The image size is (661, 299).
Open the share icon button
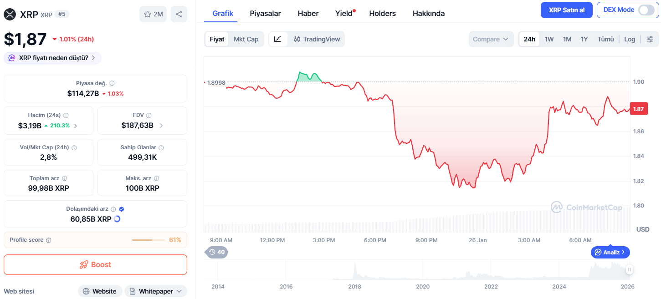(x=179, y=14)
